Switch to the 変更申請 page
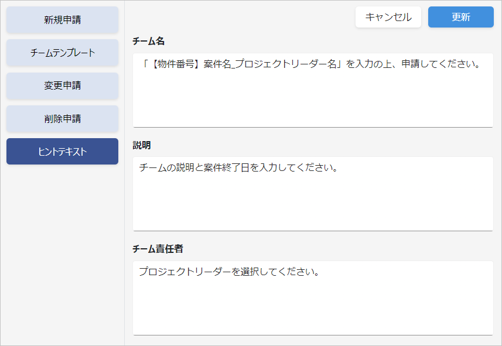 coord(62,86)
